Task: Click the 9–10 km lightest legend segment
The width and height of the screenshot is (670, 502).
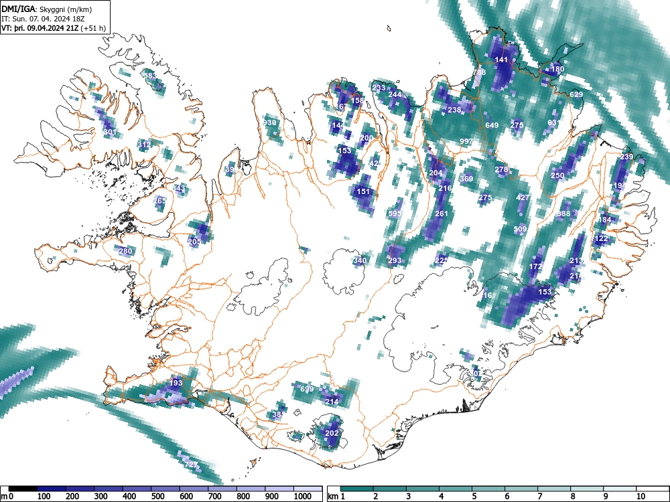Action: click(x=620, y=489)
